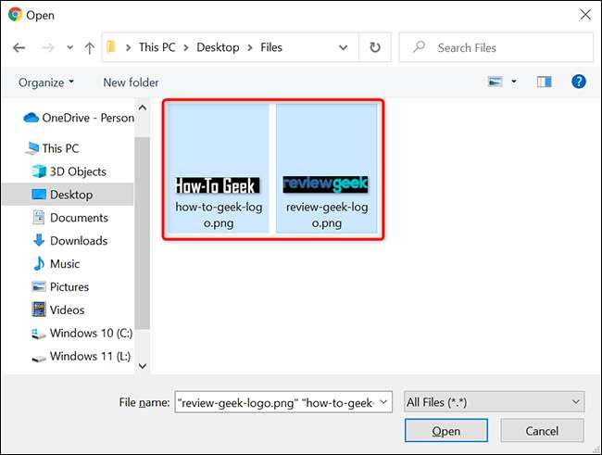
Task: Click the yellow folder icon in address bar
Action: tap(111, 47)
